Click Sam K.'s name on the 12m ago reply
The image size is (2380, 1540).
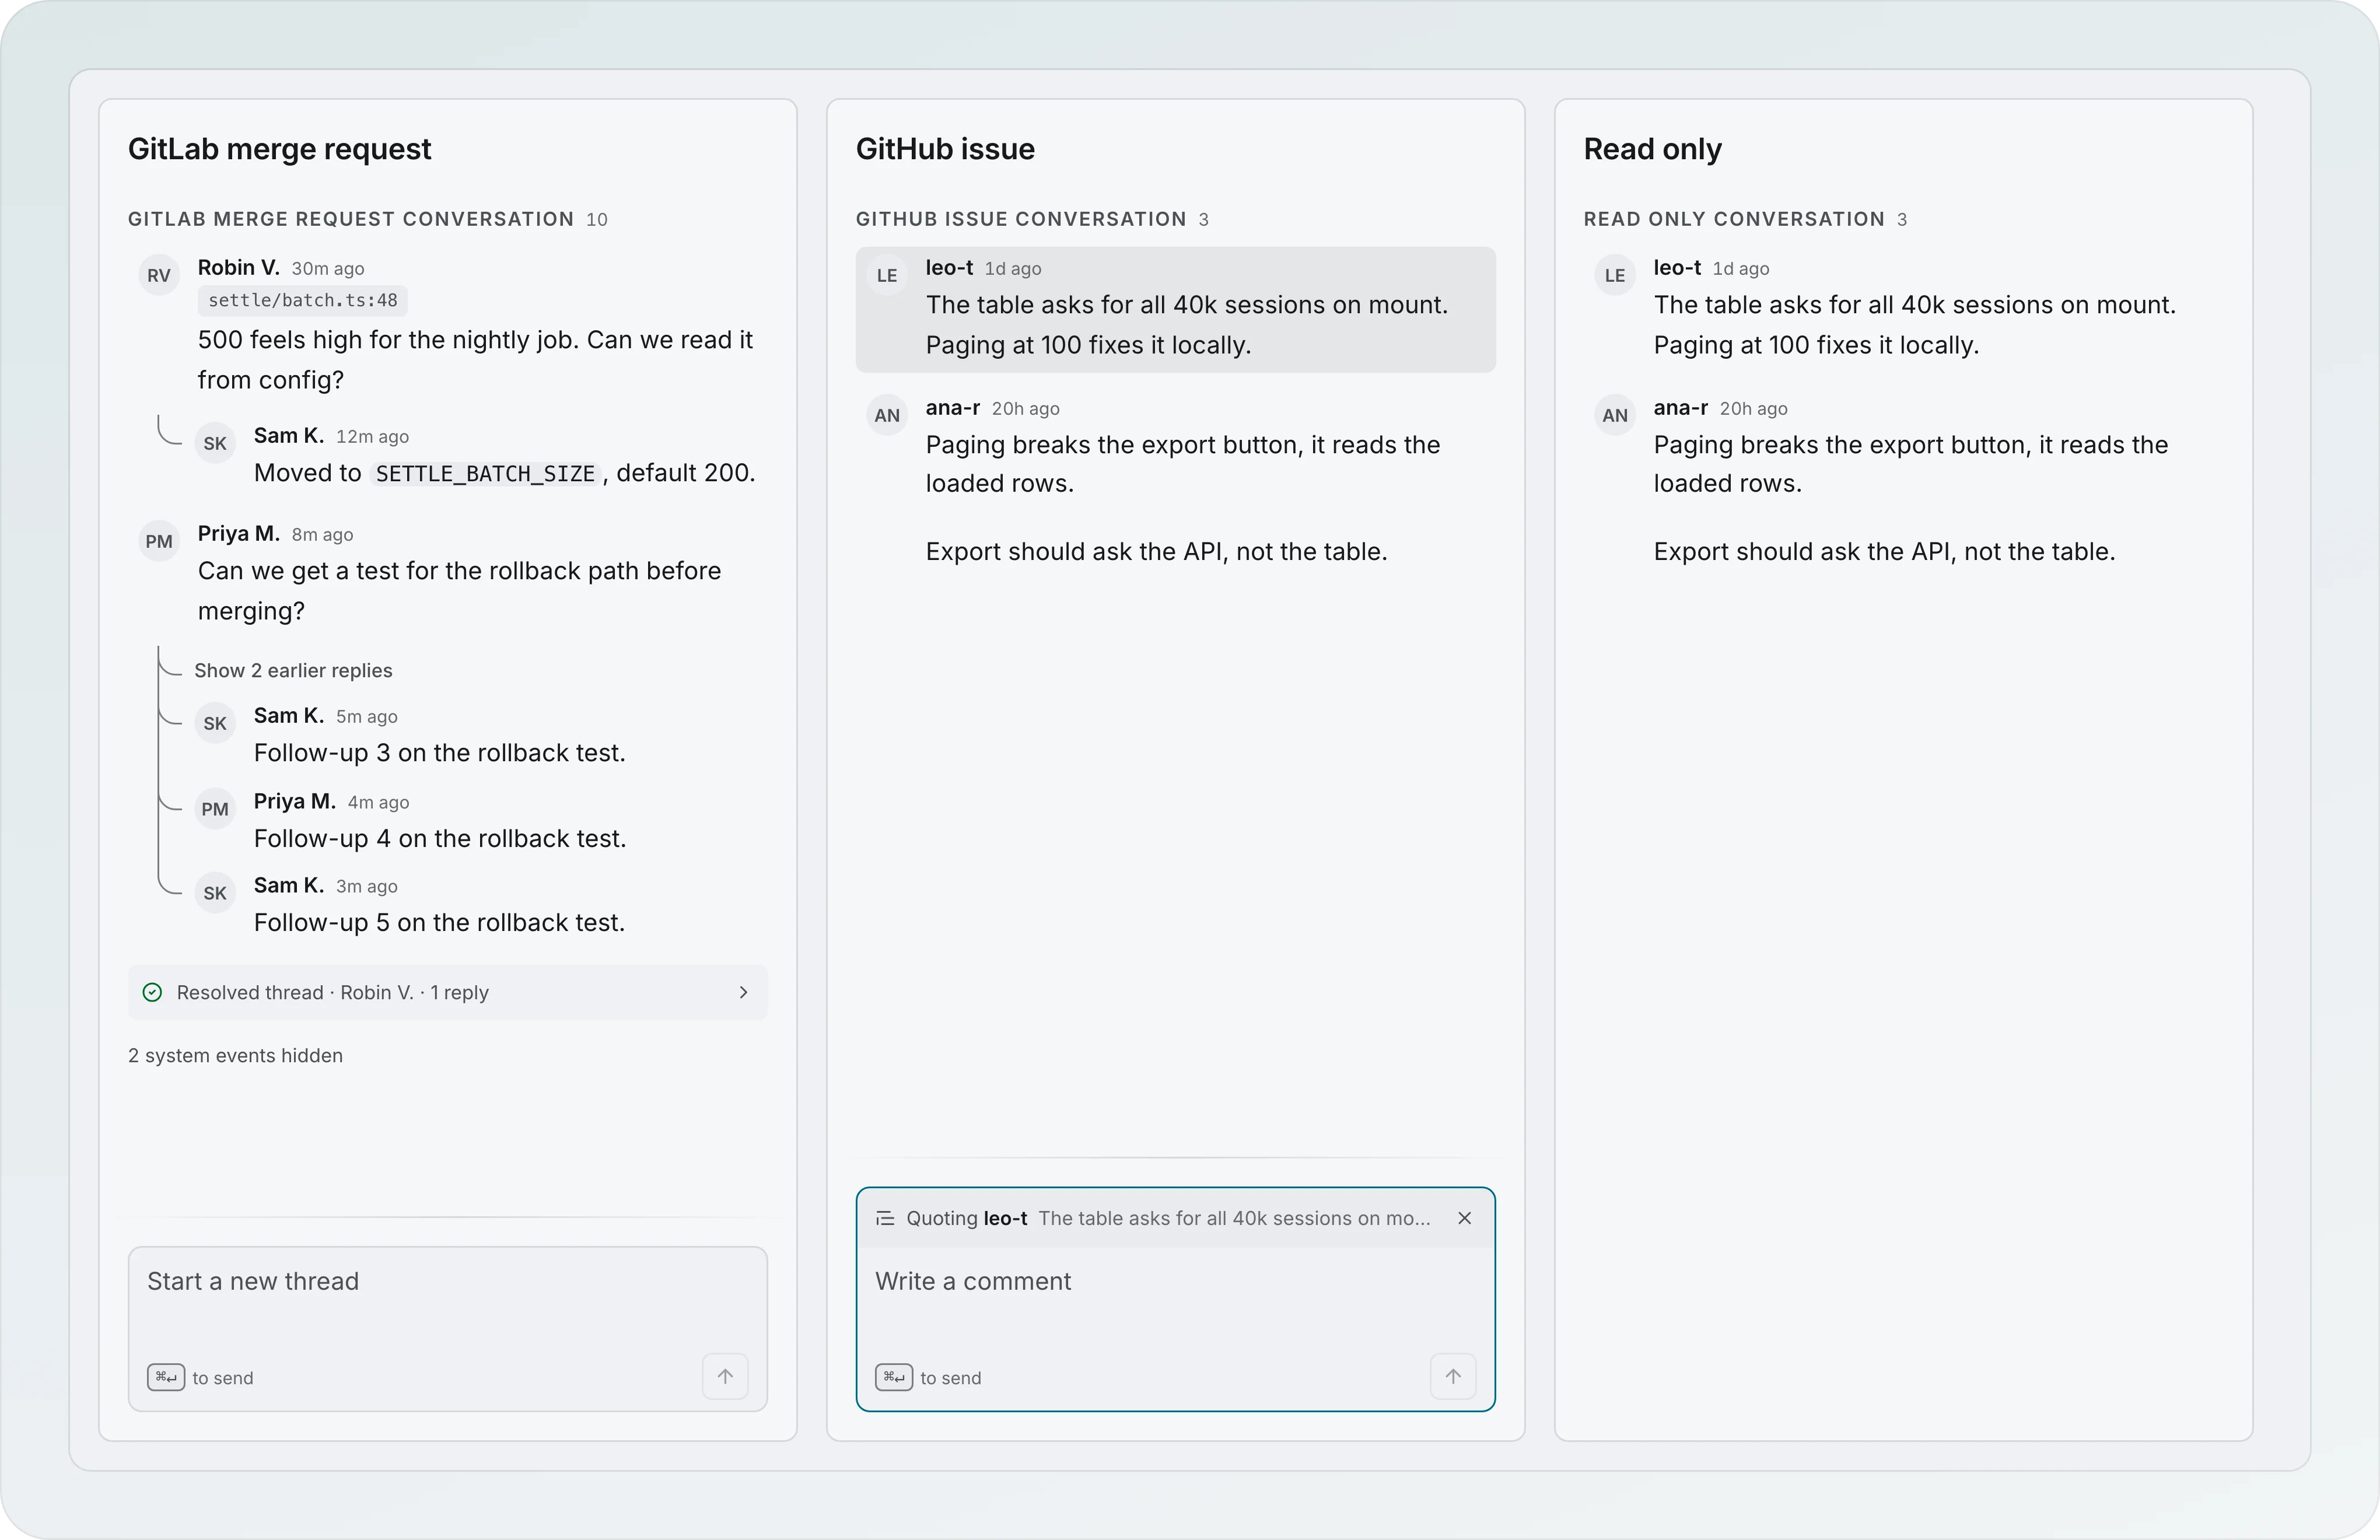[x=289, y=435]
